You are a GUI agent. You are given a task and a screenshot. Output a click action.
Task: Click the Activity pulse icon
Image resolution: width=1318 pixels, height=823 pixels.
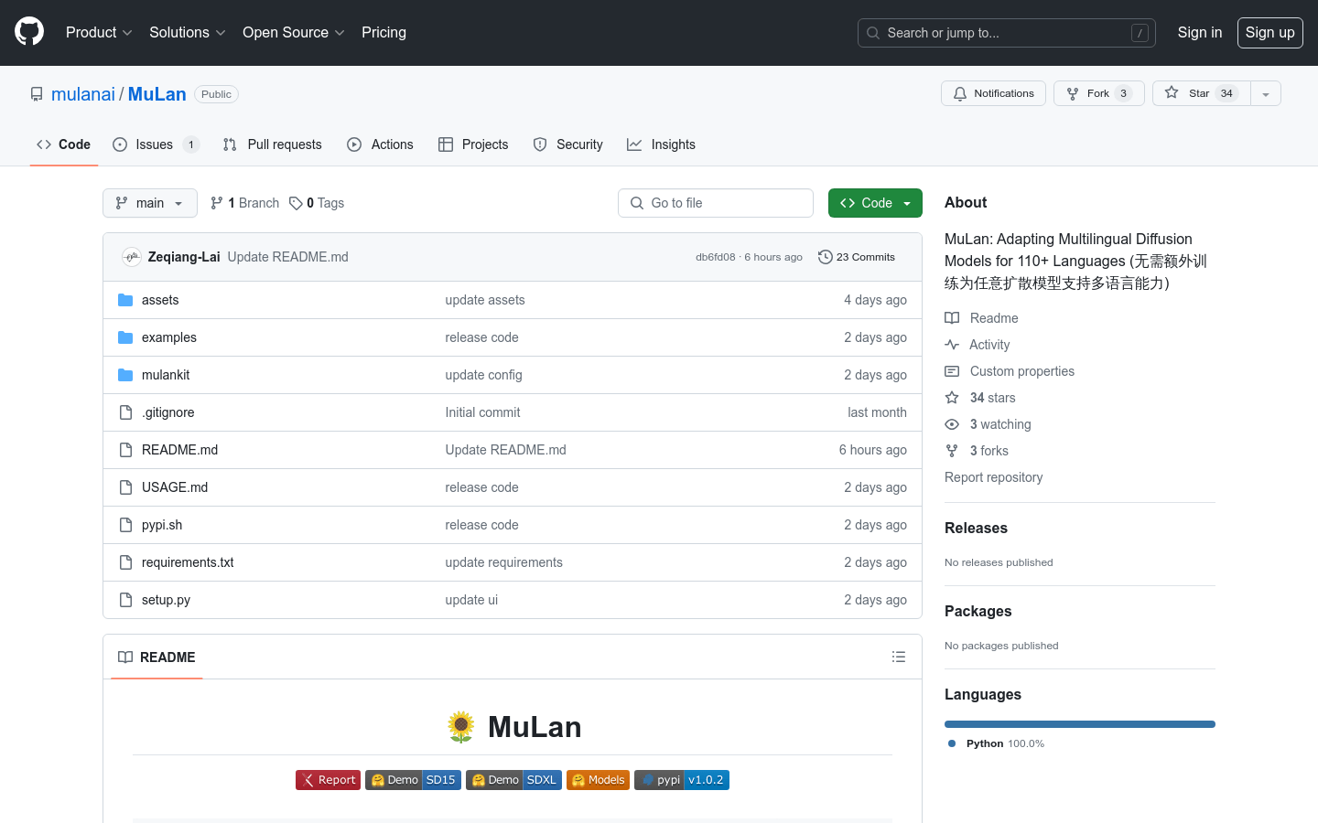pyautogui.click(x=952, y=345)
